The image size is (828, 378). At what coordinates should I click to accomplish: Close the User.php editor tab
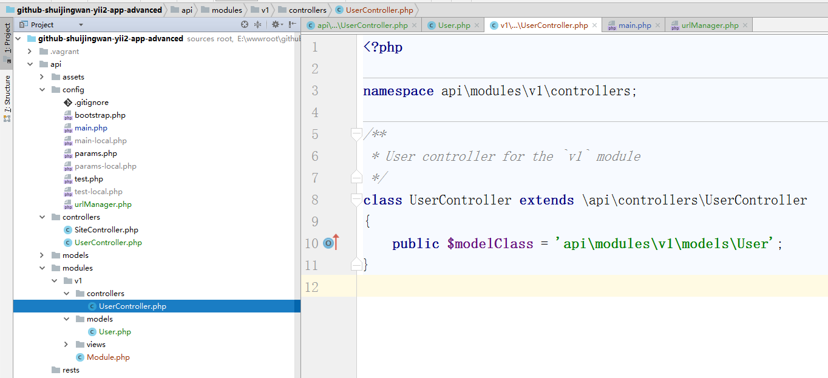point(477,25)
